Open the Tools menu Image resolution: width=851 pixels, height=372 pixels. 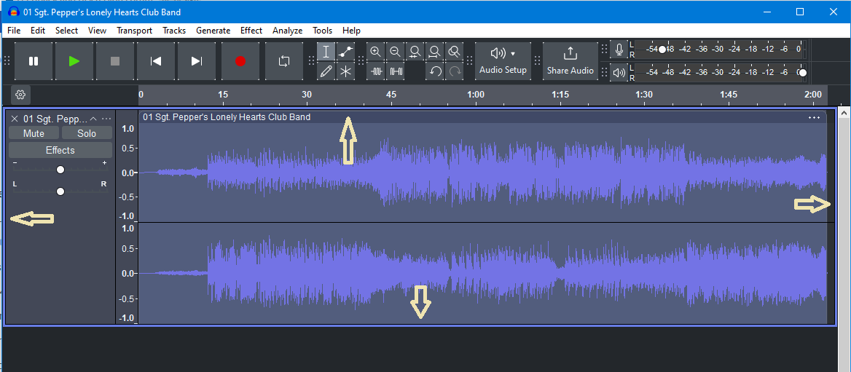(322, 31)
